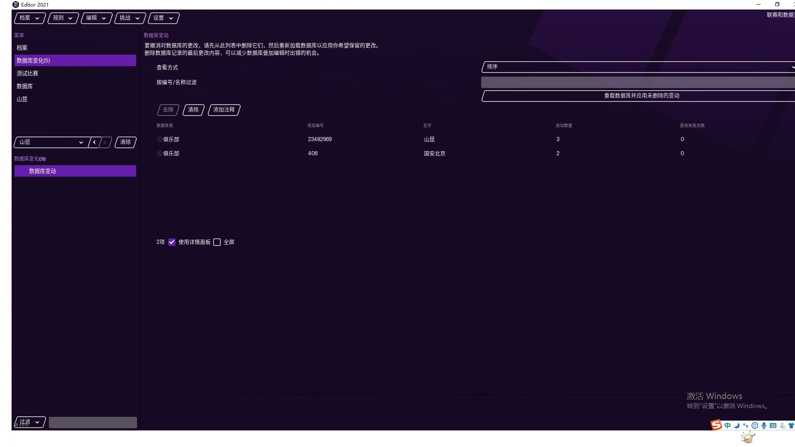Open the 排序 view mode dropdown
Viewport: 795px width, 447px height.
click(638, 67)
